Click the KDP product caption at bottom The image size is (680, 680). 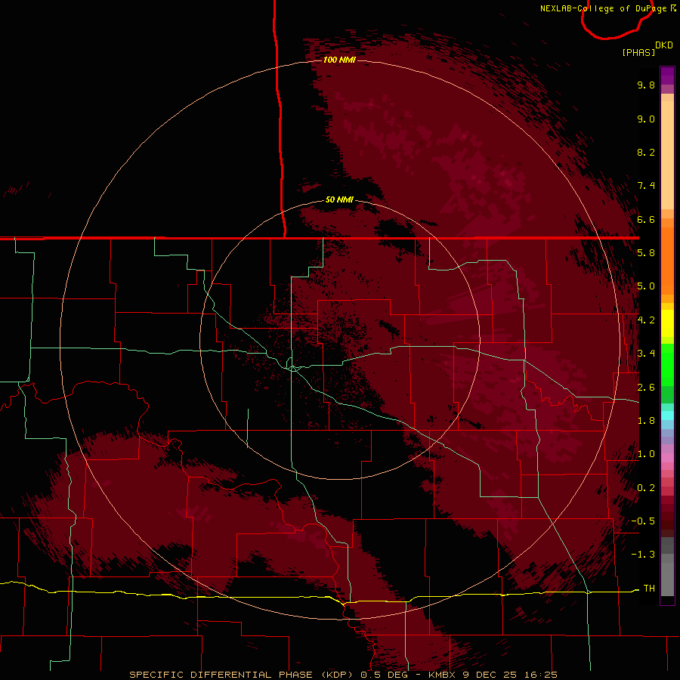click(x=344, y=675)
